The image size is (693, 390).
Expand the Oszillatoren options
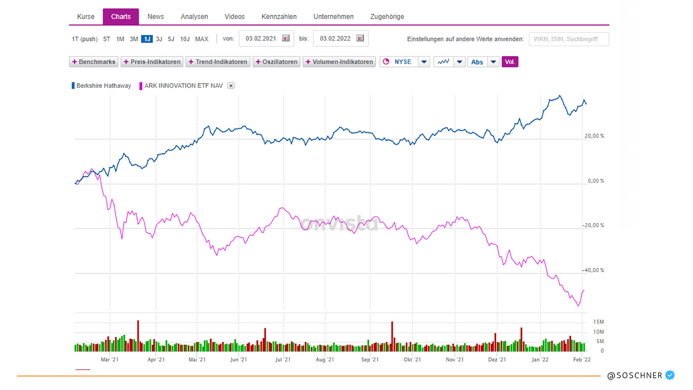pos(277,62)
